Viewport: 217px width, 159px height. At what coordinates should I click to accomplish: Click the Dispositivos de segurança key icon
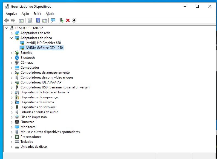click(x=17, y=97)
